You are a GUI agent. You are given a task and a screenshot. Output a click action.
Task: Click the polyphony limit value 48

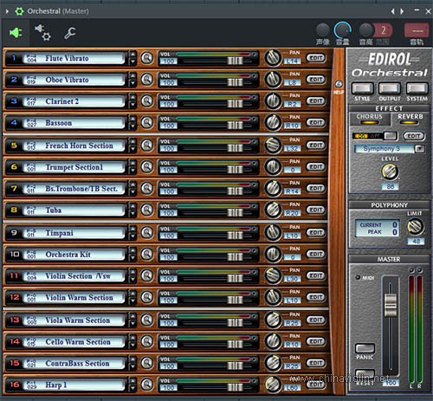click(x=416, y=242)
